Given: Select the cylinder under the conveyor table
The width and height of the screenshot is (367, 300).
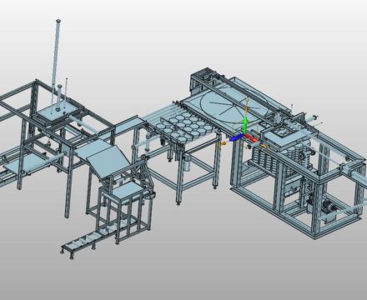Looking at the screenshot, I should tap(187, 163).
